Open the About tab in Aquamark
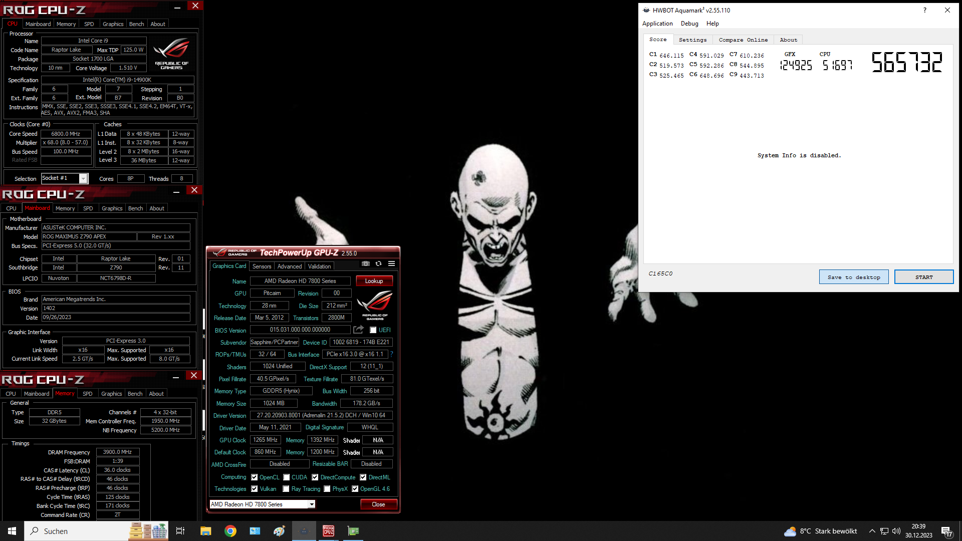 [x=788, y=40]
